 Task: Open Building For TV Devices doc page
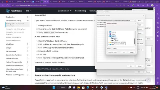pos(14,37)
